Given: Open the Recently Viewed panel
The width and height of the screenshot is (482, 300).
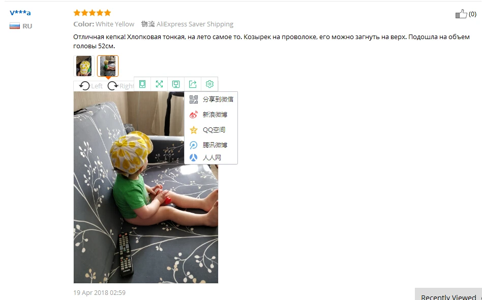Looking at the screenshot, I should [448, 294].
